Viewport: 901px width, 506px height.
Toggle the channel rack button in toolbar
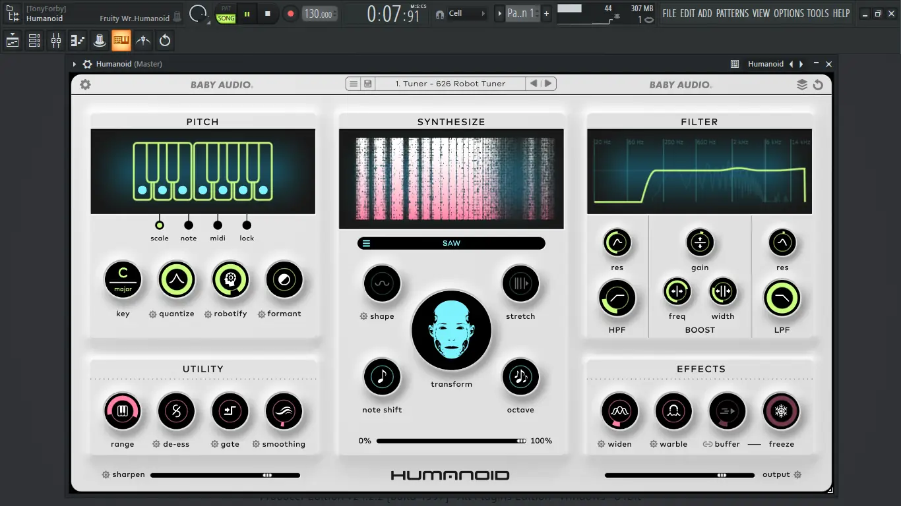pyautogui.click(x=34, y=41)
